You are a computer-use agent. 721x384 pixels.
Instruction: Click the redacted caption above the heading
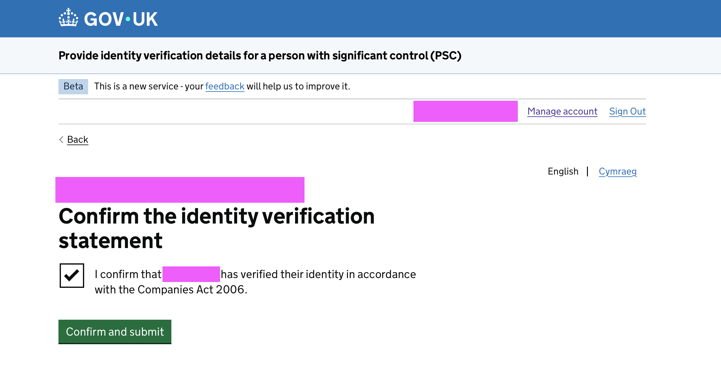pyautogui.click(x=180, y=190)
